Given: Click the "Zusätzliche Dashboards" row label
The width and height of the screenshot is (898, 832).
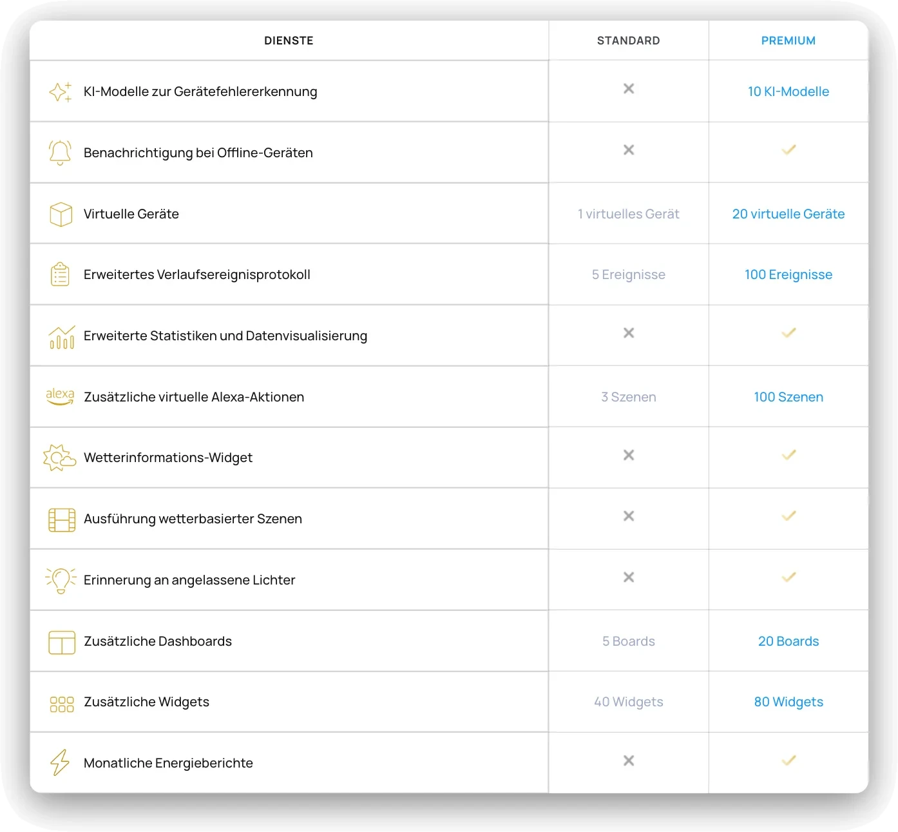Looking at the screenshot, I should click(158, 641).
